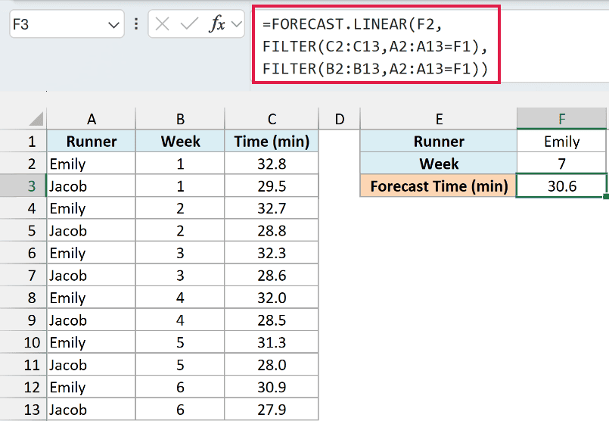Select cell B8, week 4 for Emily

coord(180,298)
